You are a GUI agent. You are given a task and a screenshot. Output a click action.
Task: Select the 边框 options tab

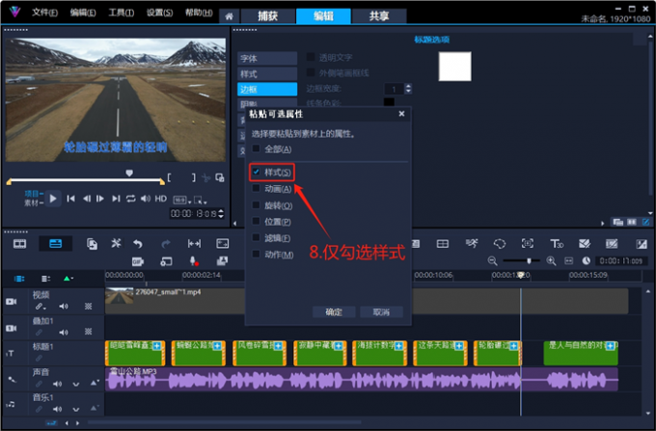tap(267, 89)
